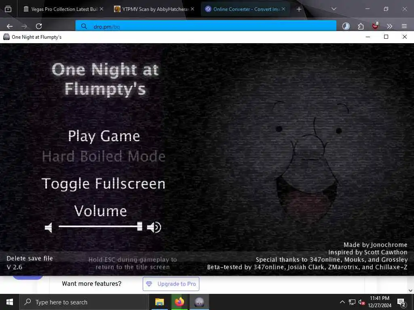Click the Made by Jonochrome credit
414x310 pixels.
click(x=375, y=245)
